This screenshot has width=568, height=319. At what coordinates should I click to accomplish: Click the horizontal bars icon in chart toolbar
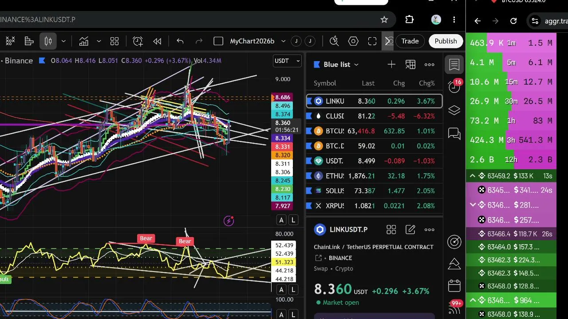pos(29,41)
